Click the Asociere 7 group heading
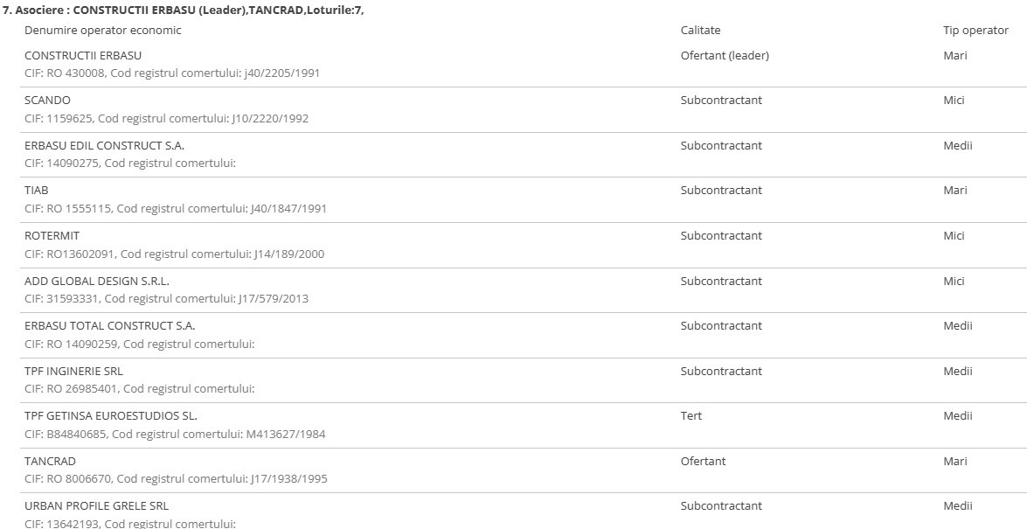The width and height of the screenshot is (1027, 529). coord(184,10)
